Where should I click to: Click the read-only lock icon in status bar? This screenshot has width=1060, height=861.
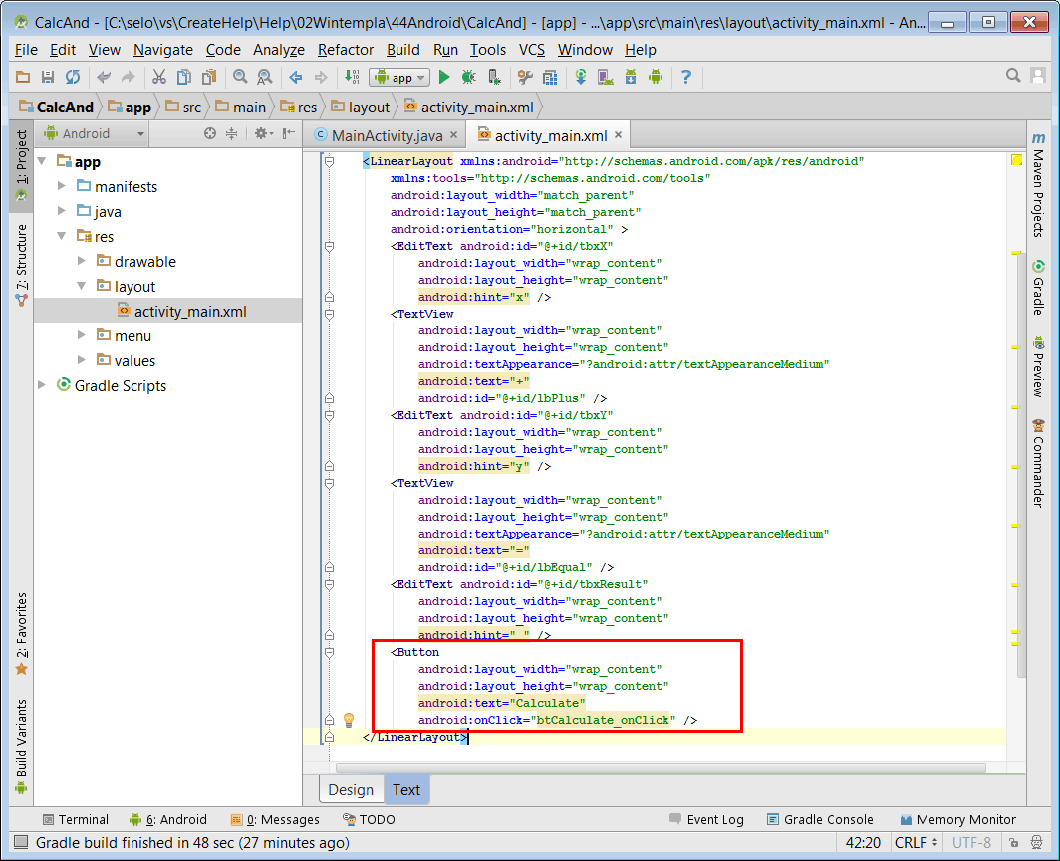pyautogui.click(x=1013, y=843)
